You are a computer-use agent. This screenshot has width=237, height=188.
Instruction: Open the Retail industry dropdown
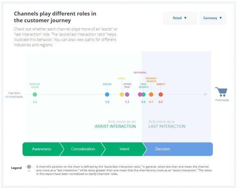(x=180, y=18)
